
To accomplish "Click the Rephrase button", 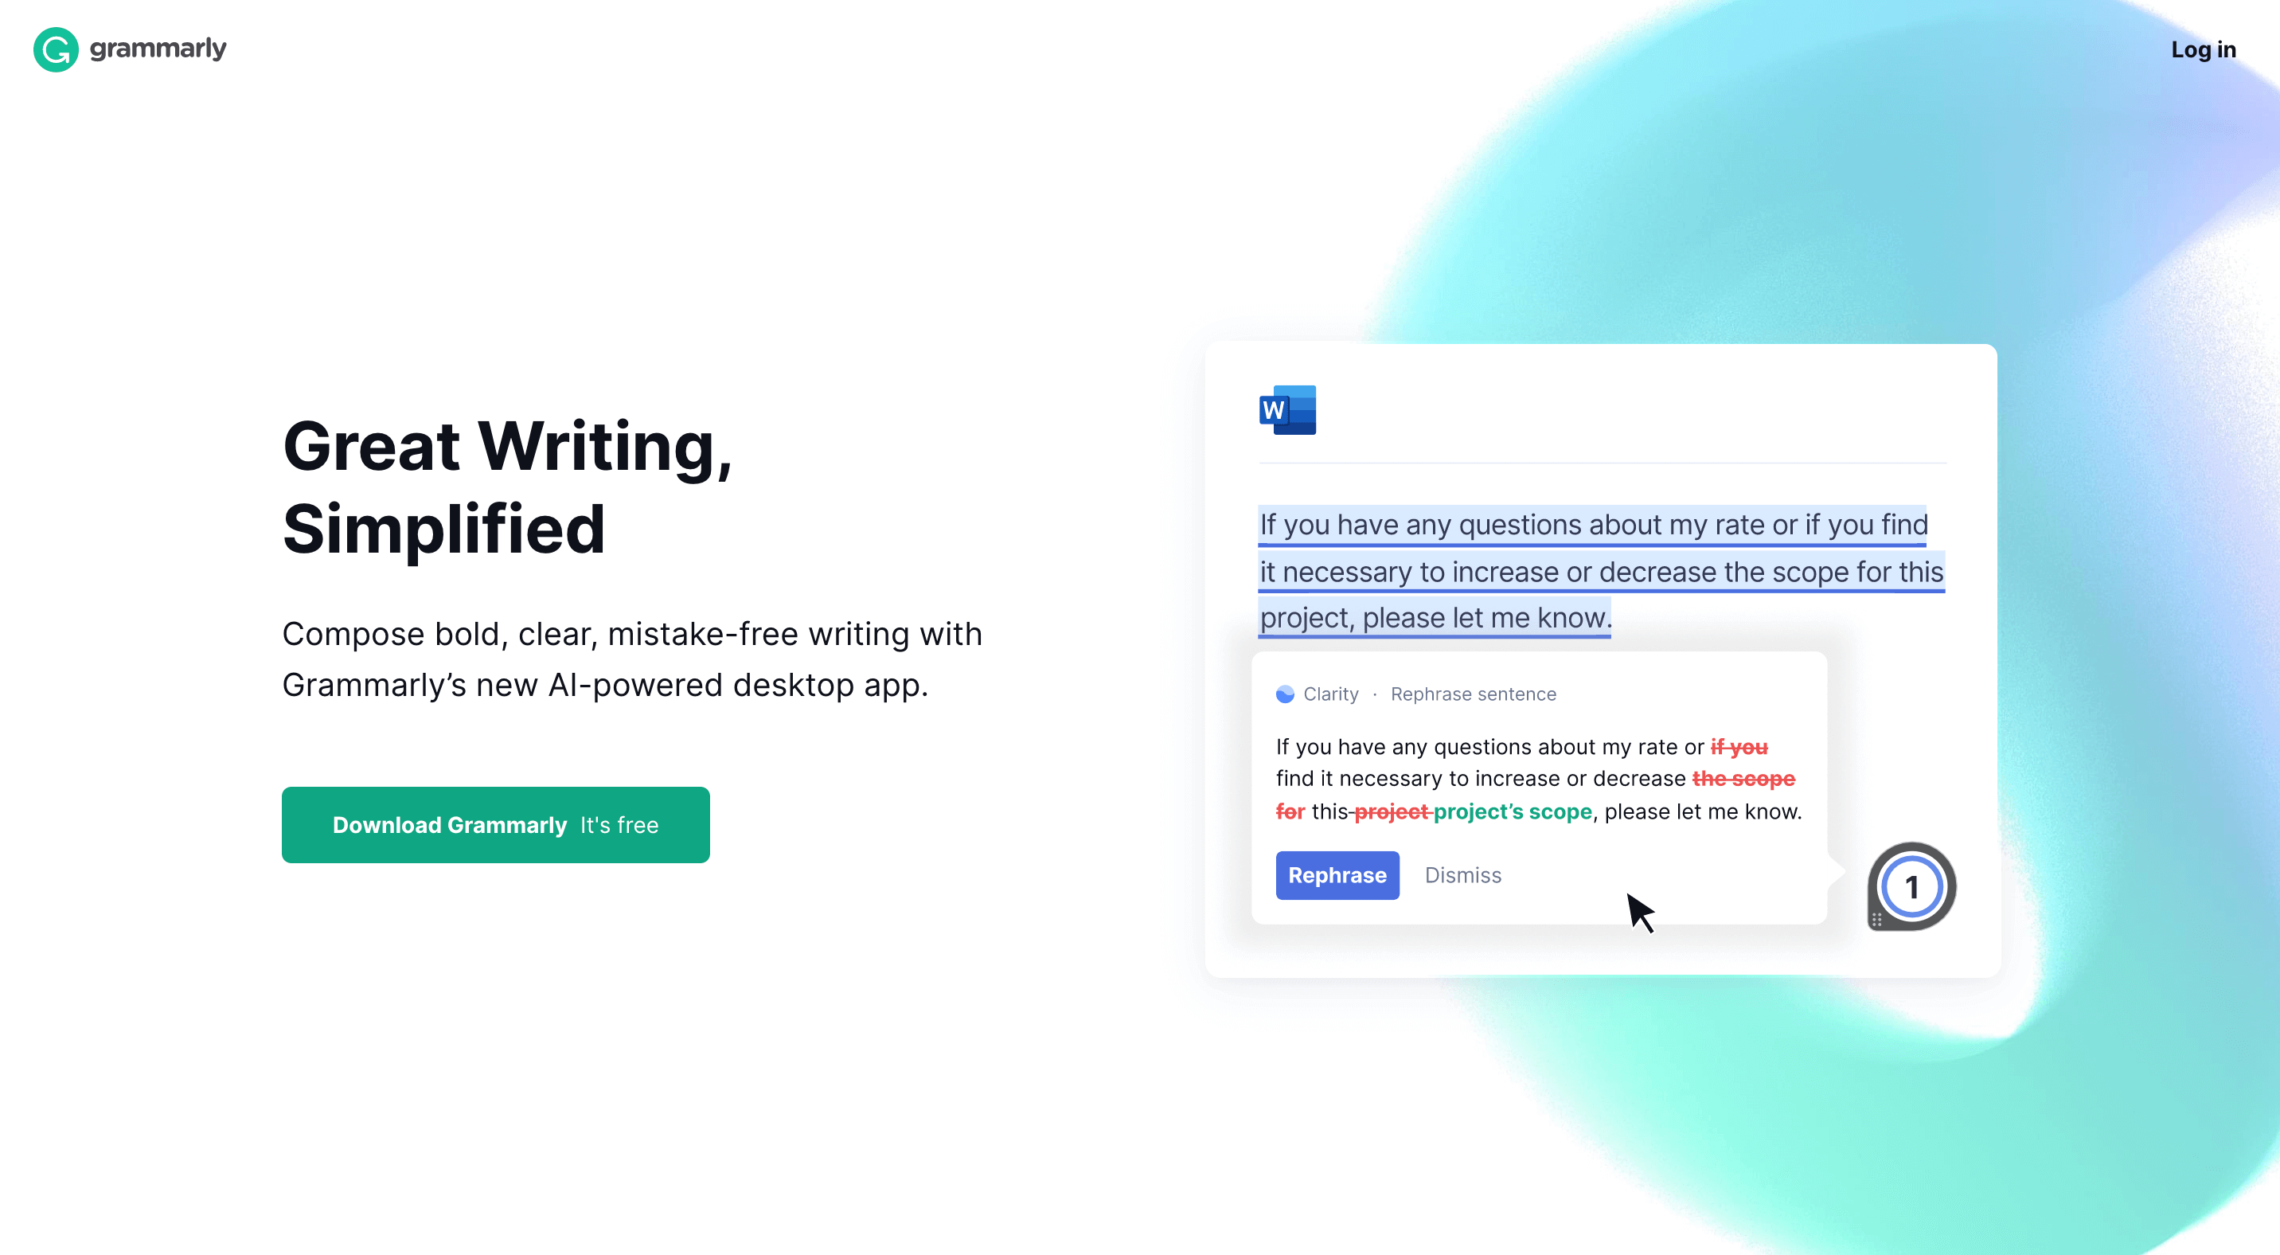I will pyautogui.click(x=1334, y=875).
